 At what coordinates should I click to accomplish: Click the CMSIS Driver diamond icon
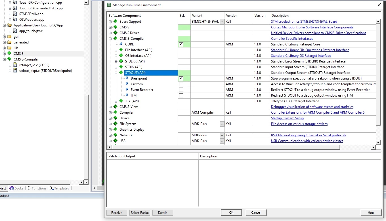point(115,33)
